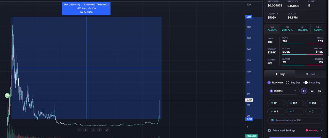Screen dimensions: 329x138
Task: Select the 6H timeframe tab showing 563.10%
Action: point(302,28)
